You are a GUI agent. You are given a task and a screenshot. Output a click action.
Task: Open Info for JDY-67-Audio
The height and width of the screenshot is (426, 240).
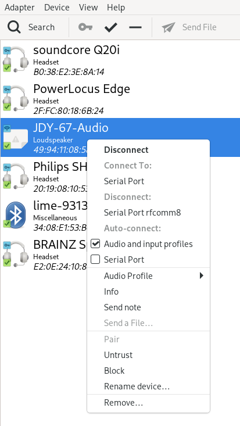[111, 292]
